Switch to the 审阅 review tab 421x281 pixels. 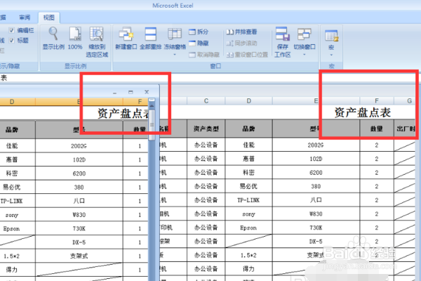[x=25, y=18]
